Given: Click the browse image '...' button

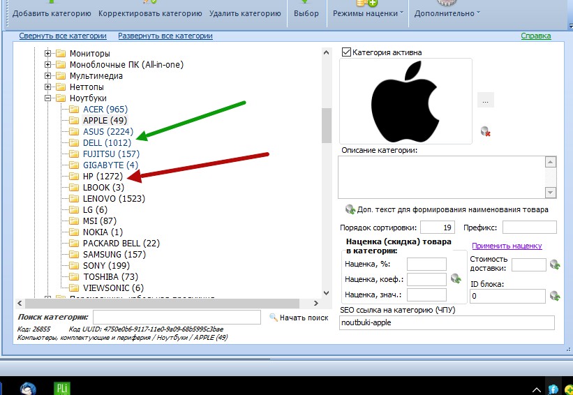Looking at the screenshot, I should click(485, 100).
